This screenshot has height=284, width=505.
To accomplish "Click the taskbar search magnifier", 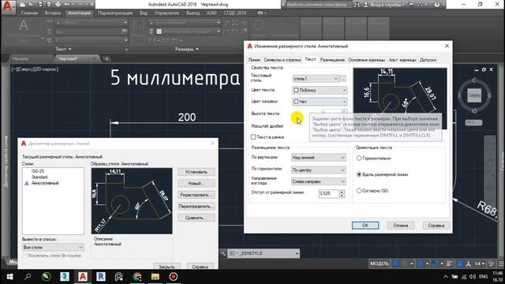I will click(x=28, y=277).
